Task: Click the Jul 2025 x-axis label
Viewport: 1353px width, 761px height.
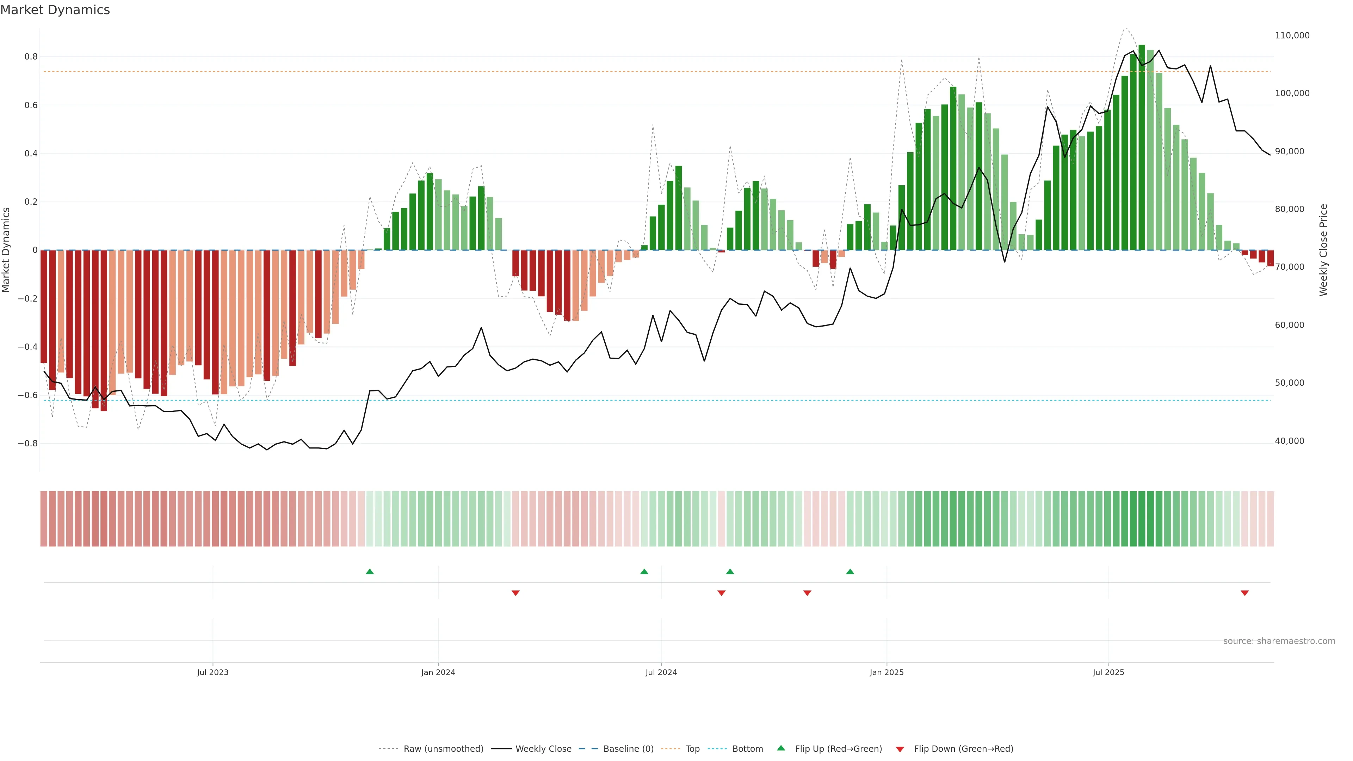Action: pyautogui.click(x=1108, y=672)
